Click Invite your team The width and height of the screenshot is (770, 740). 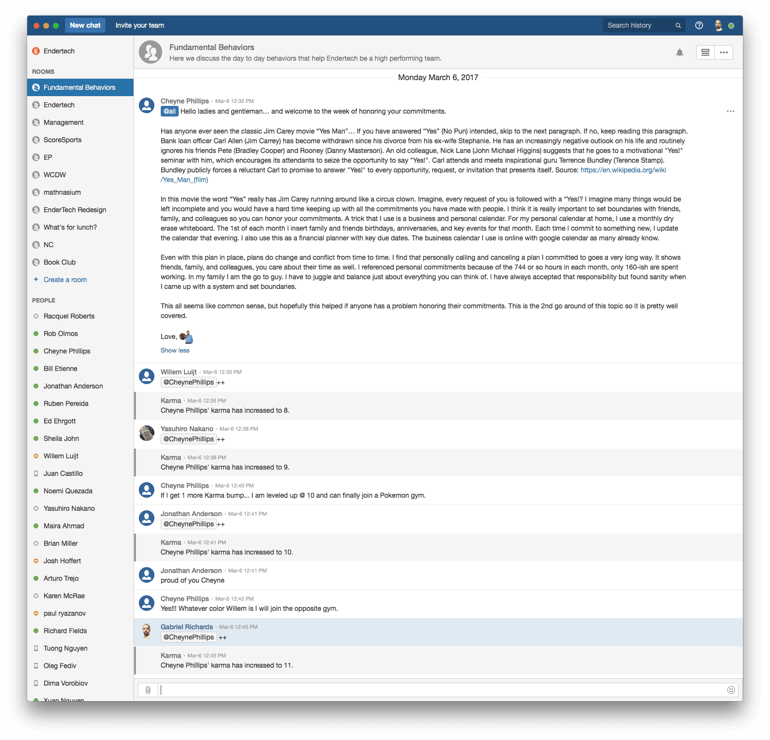140,25
